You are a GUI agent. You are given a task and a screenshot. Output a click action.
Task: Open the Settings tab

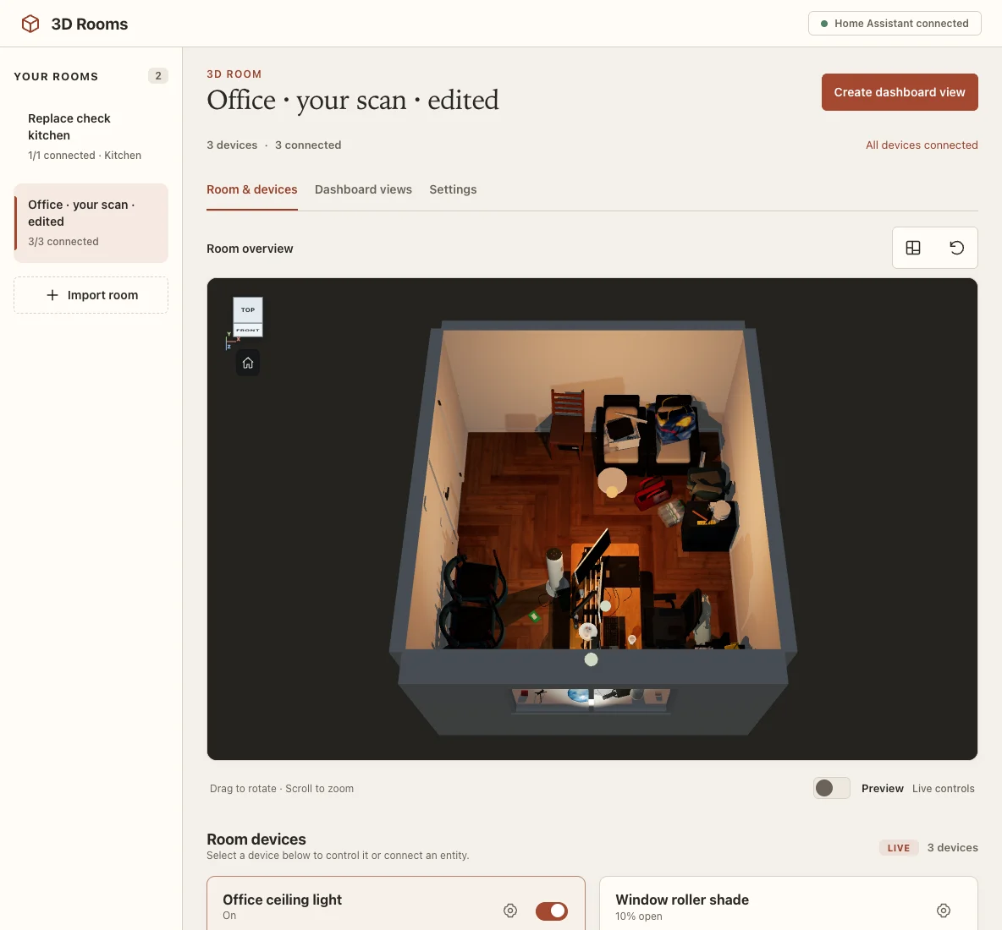coord(453,189)
